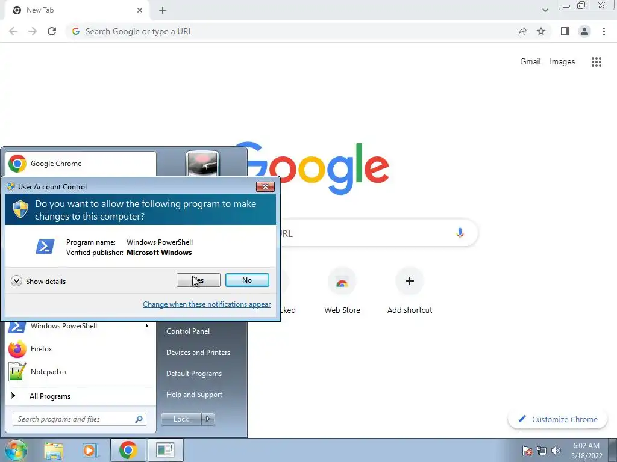The height and width of the screenshot is (462, 617).
Task: Open Default Programs from the Start menu
Action: coord(193,374)
